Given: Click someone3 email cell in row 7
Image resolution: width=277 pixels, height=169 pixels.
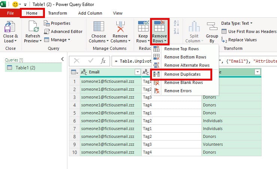Looking at the screenshot, I should pos(110,129).
